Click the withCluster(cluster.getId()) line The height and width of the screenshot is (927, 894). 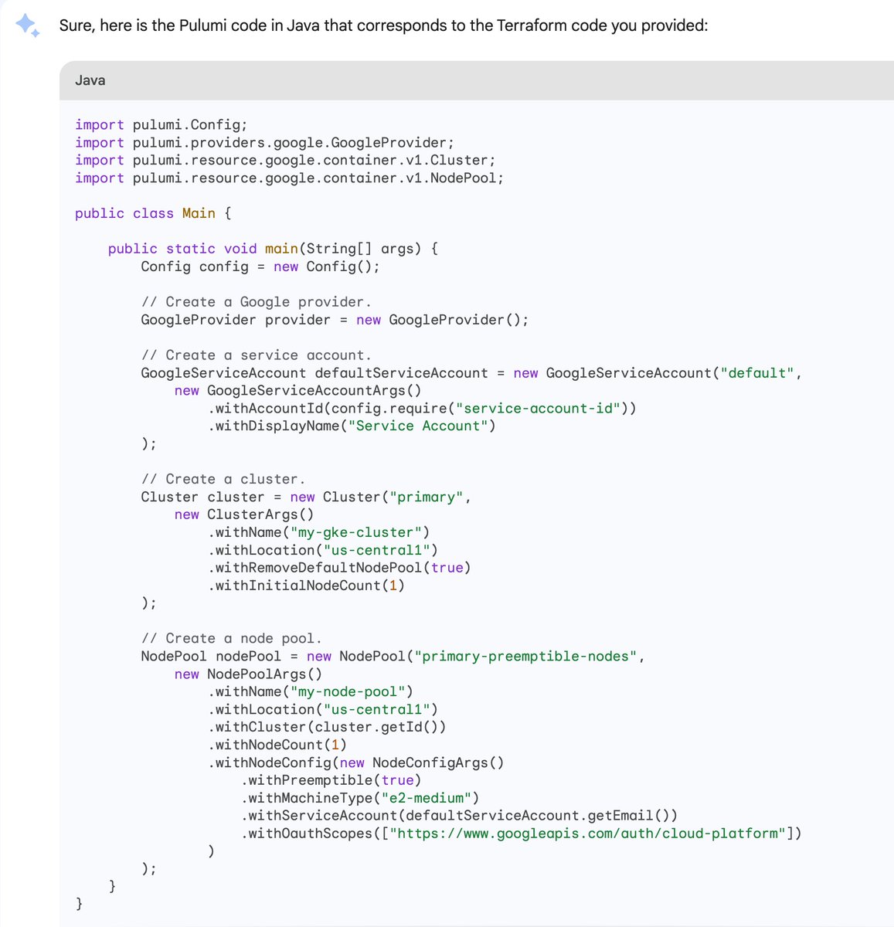pyautogui.click(x=327, y=727)
